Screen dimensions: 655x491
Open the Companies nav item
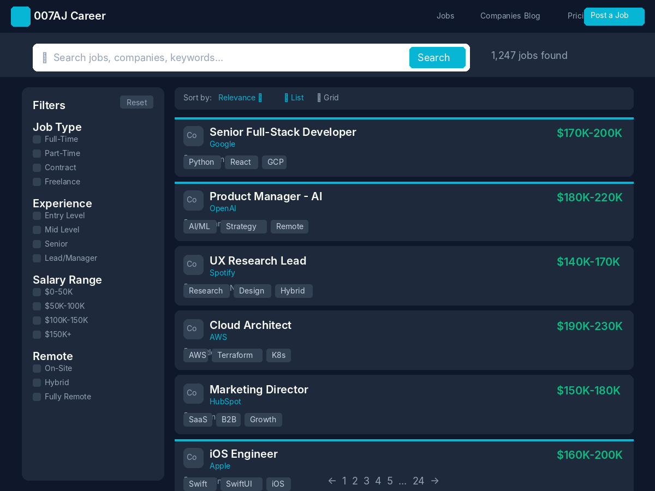(x=501, y=16)
